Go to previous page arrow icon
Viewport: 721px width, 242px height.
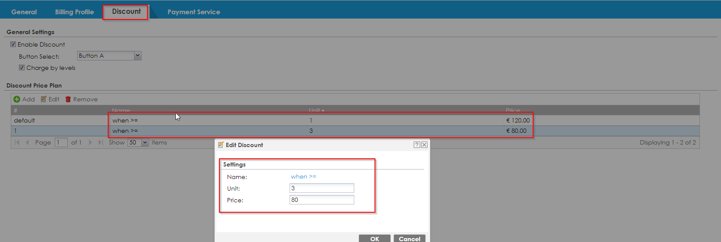click(28, 142)
